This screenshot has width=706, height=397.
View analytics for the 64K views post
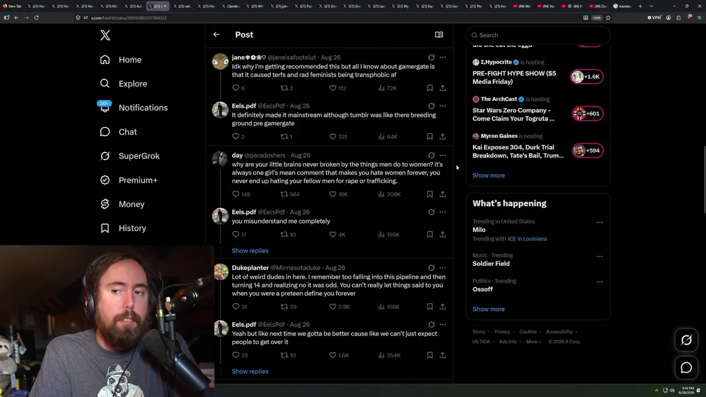tap(387, 137)
